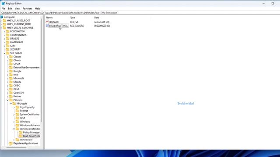
Task: Select the Windows Advanced key
Action: 30,125
